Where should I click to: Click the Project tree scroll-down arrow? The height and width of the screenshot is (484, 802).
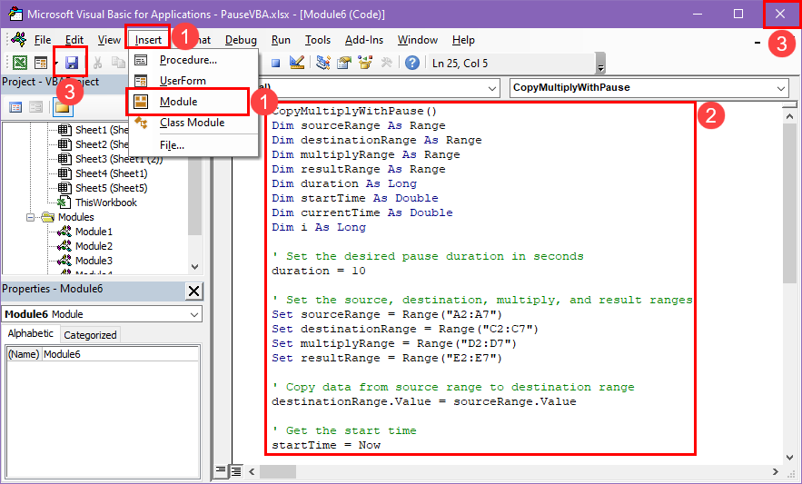click(x=194, y=267)
